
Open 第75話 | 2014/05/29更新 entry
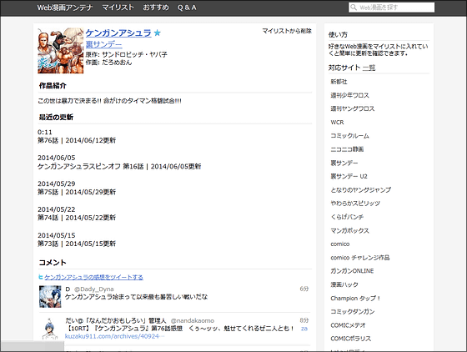(77, 192)
